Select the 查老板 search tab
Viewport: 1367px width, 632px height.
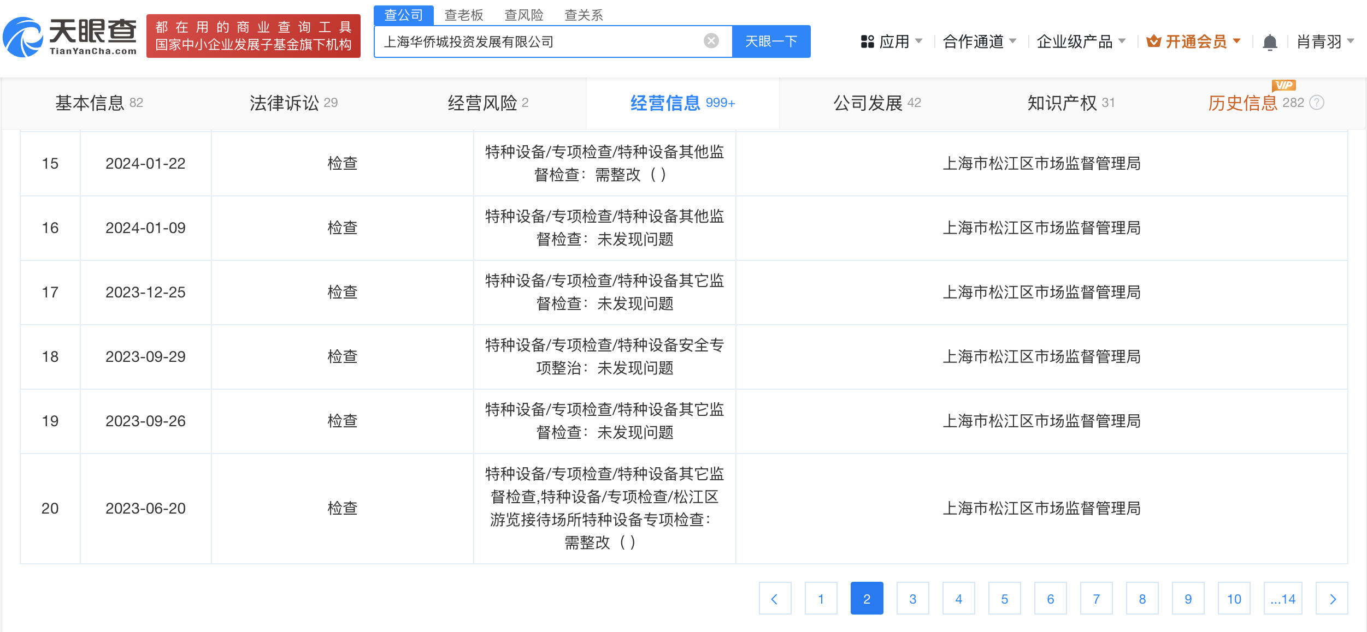[464, 15]
